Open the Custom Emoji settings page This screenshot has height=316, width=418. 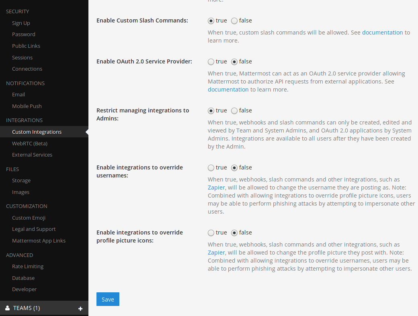pos(29,218)
